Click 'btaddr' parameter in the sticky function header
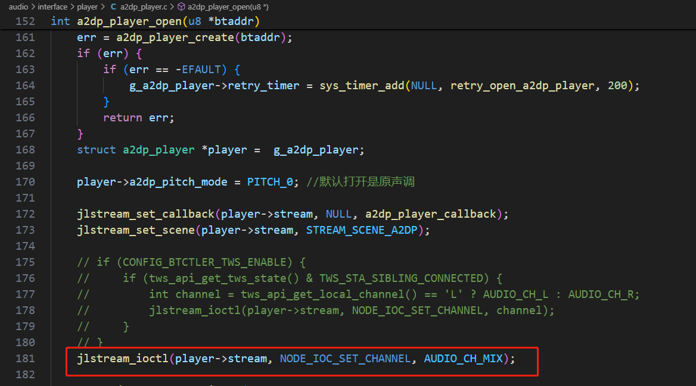The height and width of the screenshot is (386, 696). [234, 21]
